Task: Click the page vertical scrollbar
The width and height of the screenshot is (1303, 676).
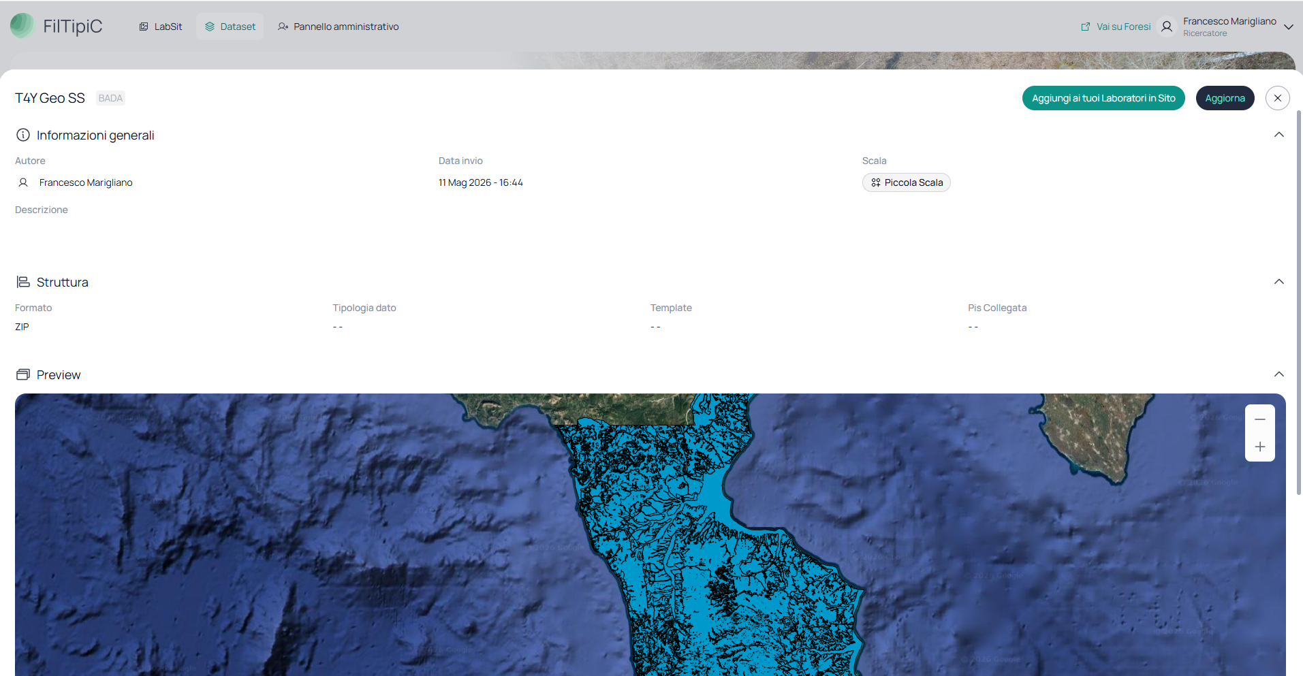Action: 1299,302
